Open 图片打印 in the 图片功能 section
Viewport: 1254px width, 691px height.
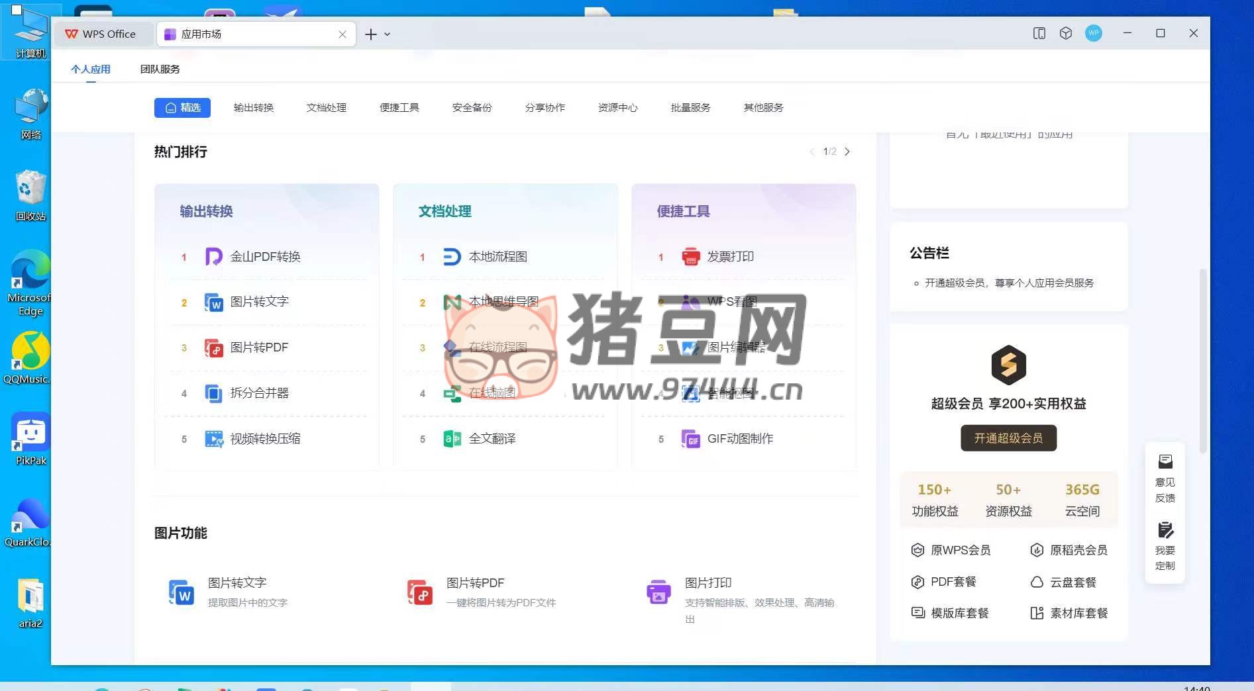707,583
